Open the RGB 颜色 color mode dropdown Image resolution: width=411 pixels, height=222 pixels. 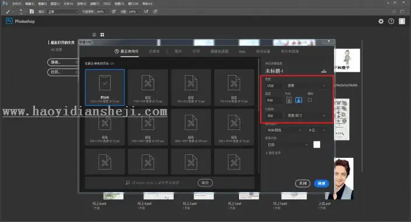(x=284, y=130)
